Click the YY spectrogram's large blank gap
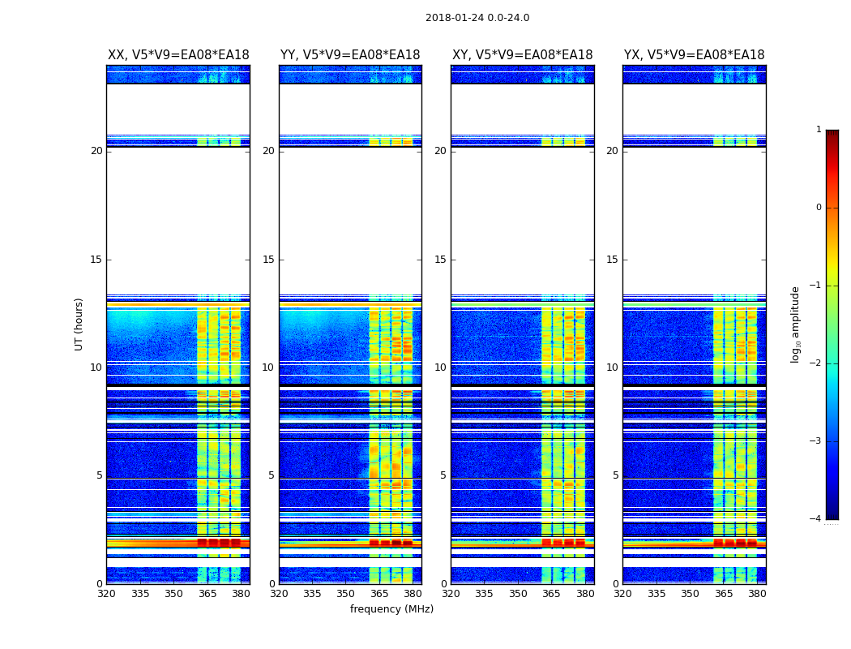The width and height of the screenshot is (851, 649). click(x=350, y=221)
